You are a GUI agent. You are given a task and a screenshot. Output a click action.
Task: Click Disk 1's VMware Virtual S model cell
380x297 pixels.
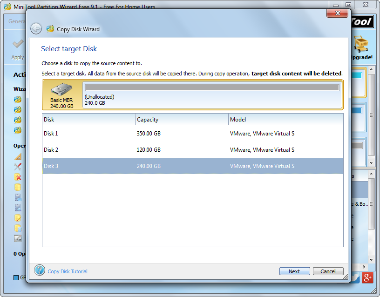262,134
